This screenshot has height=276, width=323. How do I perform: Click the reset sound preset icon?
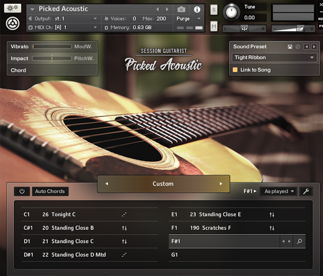pyautogui.click(x=298, y=47)
